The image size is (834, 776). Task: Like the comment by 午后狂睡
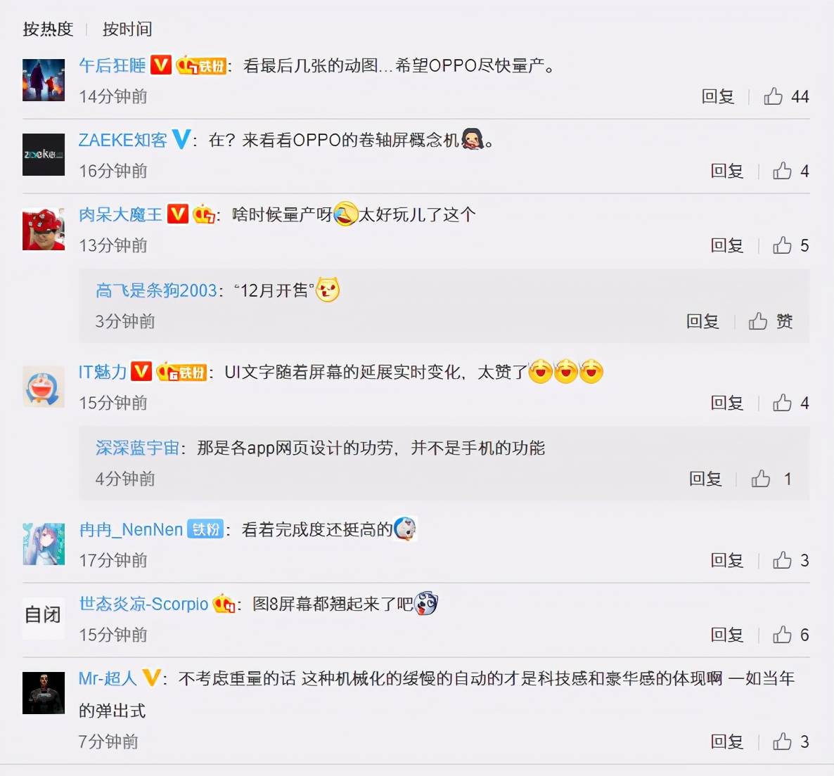774,96
